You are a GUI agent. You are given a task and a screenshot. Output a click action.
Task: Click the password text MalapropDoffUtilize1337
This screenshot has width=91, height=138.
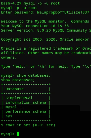pos(63,12)
